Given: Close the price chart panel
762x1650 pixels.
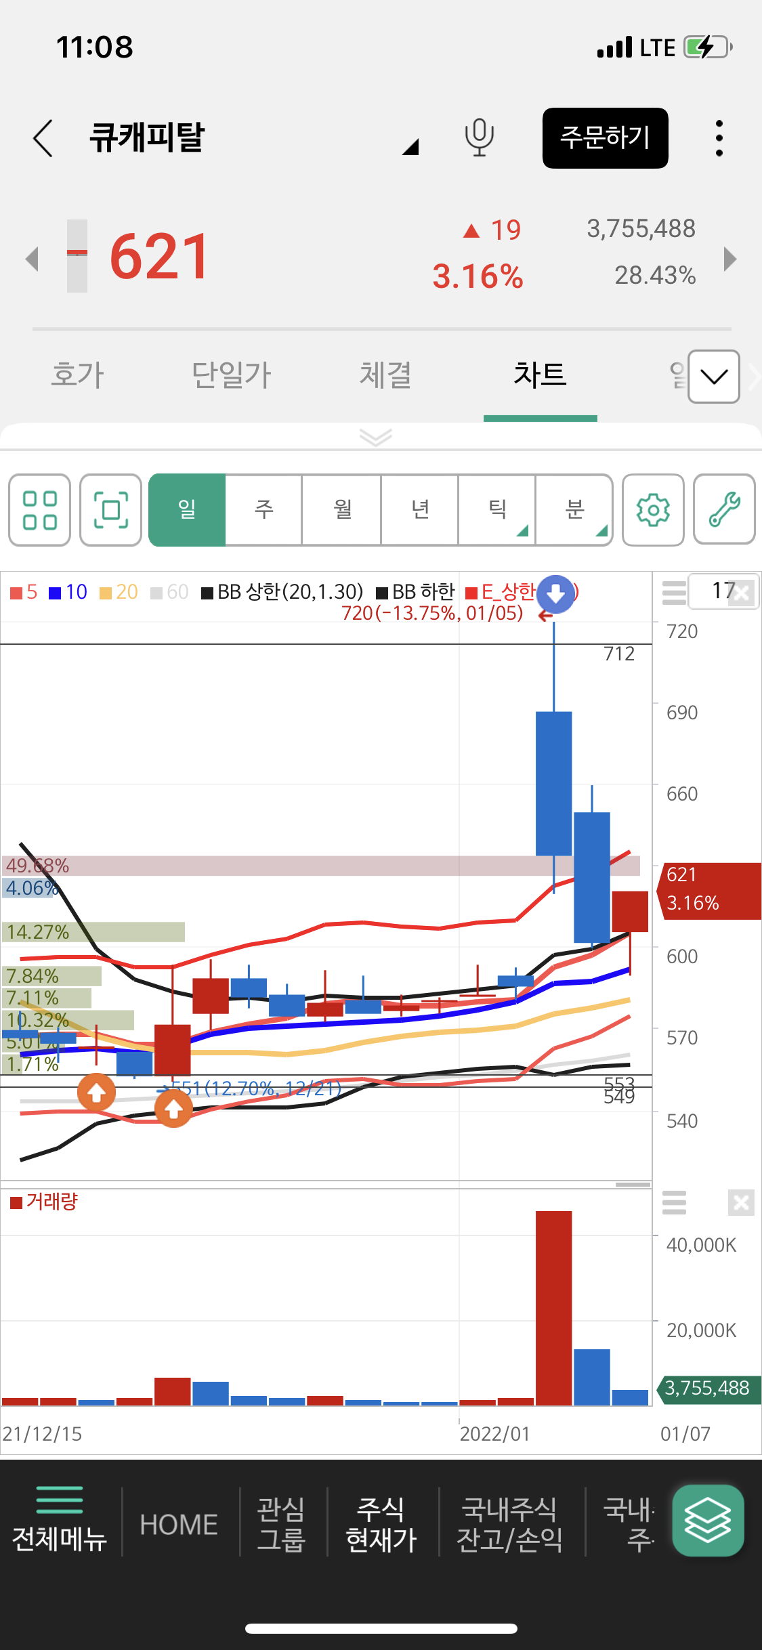Looking at the screenshot, I should point(742,593).
